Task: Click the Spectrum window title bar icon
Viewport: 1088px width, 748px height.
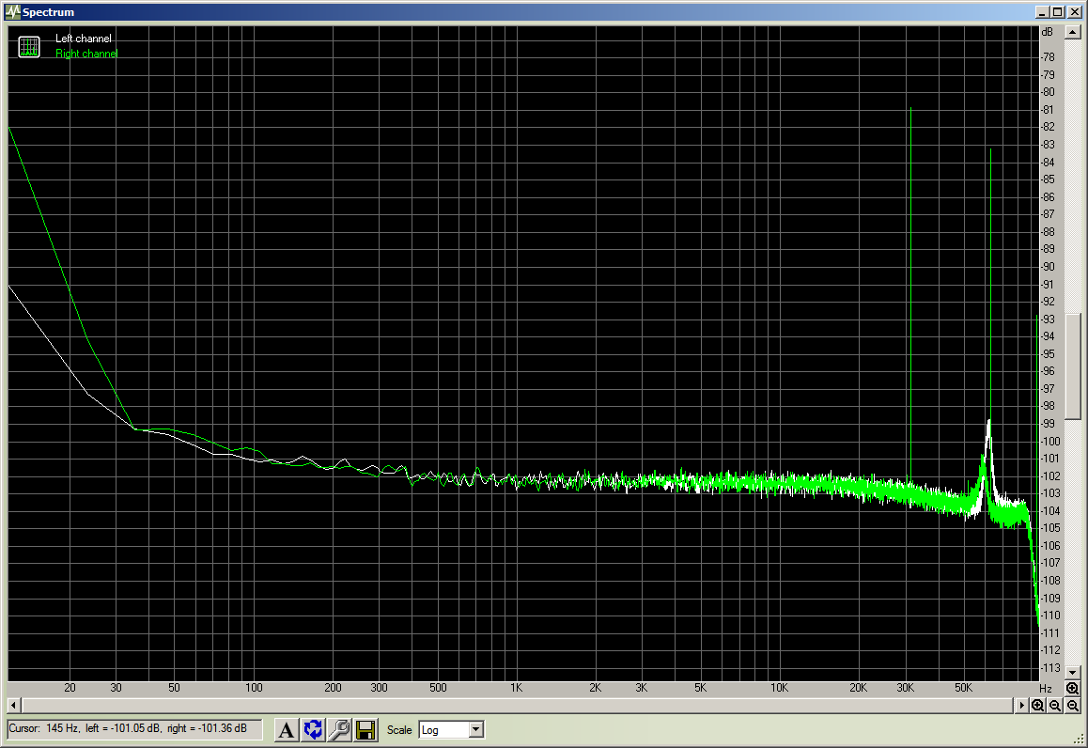Action: point(12,12)
